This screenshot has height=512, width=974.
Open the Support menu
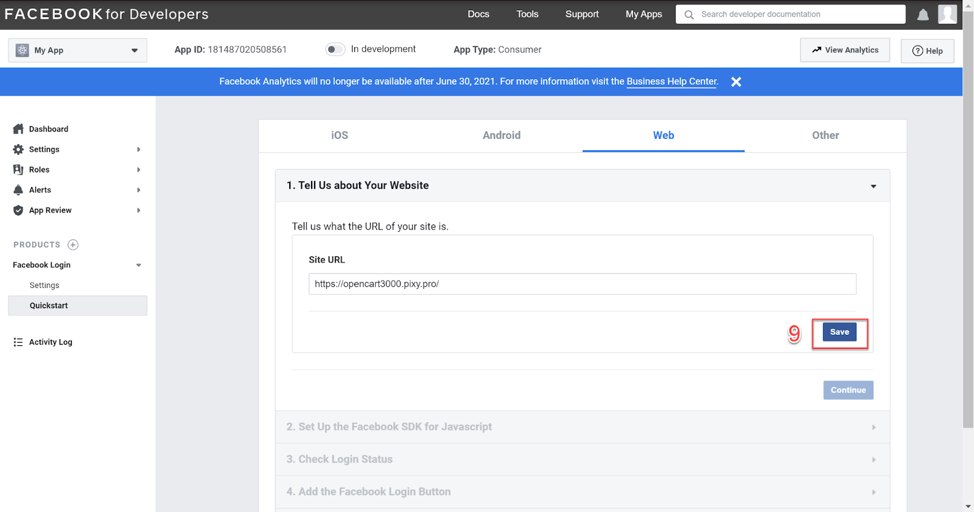coord(582,14)
